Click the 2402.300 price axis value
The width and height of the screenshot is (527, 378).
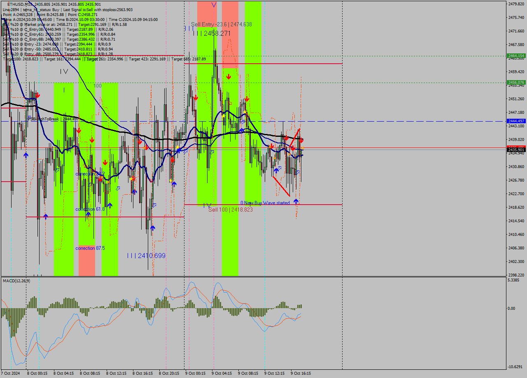516,261
